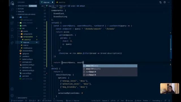Click the open changes icon in editor toolbar
Viewport: 181px width, 102px height.
tap(160, 2)
